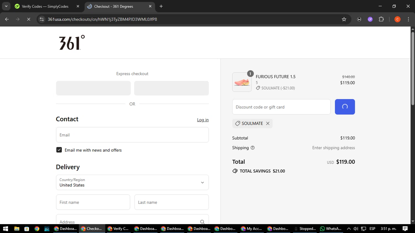The image size is (415, 233).
Task: Click the scrollbar up arrow
Action: click(x=413, y=29)
